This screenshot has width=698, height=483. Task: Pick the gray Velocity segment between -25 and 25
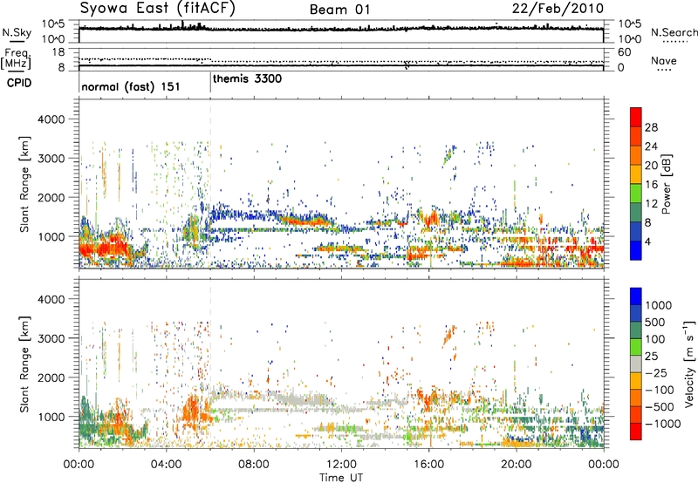636,364
